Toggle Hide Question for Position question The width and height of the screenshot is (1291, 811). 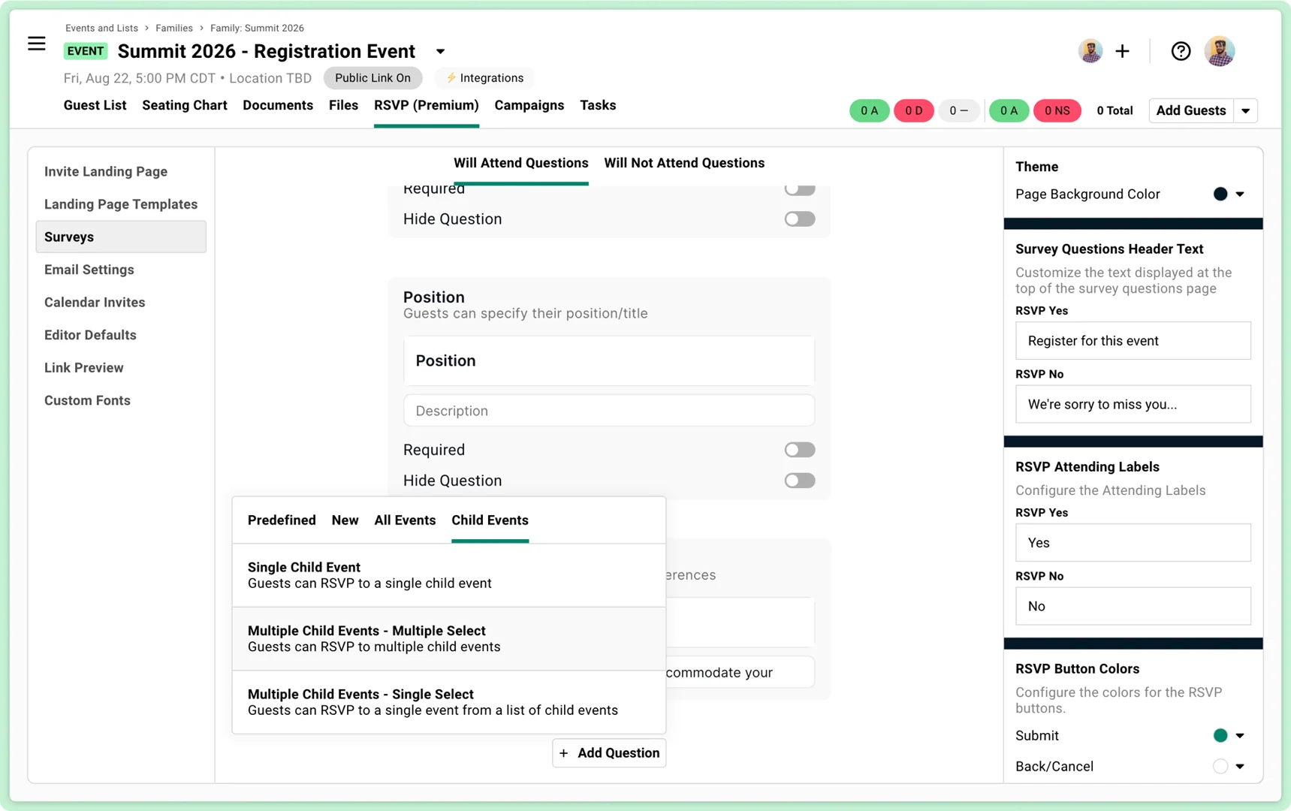coord(799,481)
